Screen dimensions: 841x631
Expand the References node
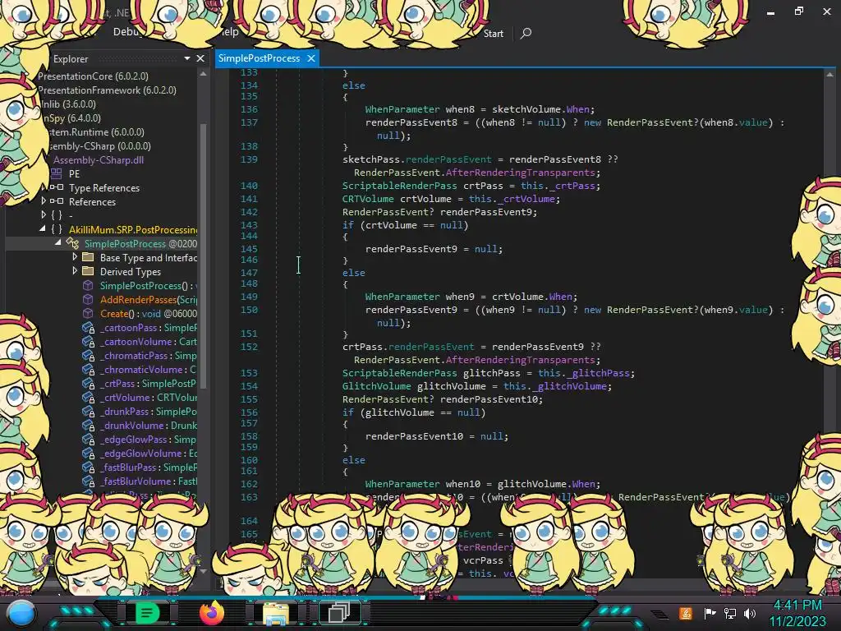click(44, 200)
